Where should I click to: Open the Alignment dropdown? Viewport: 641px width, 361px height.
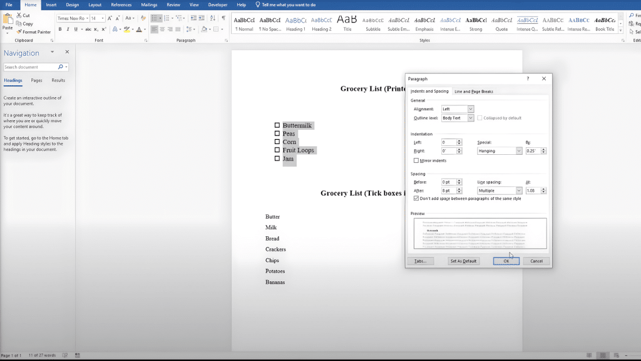tap(471, 109)
